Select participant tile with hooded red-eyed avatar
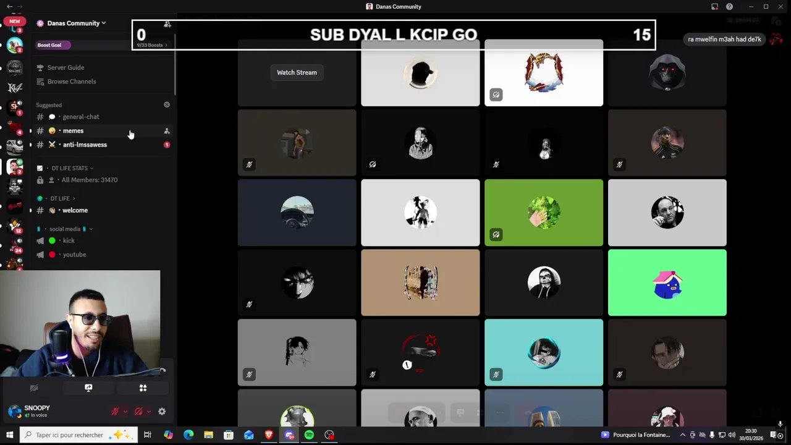 (667, 72)
